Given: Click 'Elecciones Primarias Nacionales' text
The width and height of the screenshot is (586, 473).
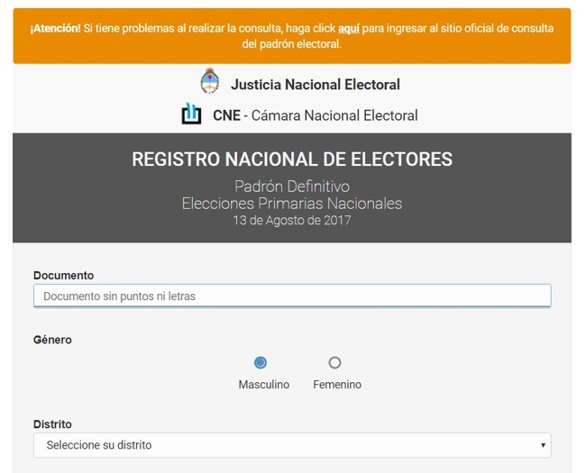Looking at the screenshot, I should click(292, 204).
